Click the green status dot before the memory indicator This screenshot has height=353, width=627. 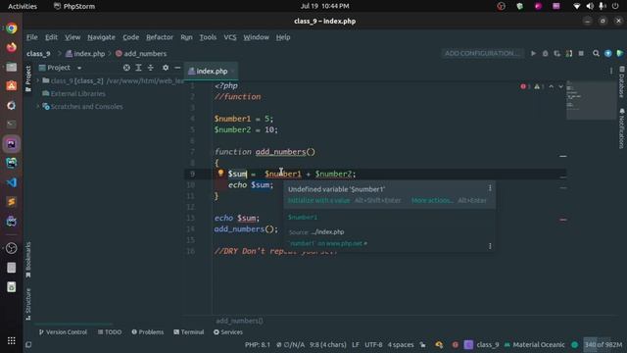pyautogui.click(x=575, y=344)
